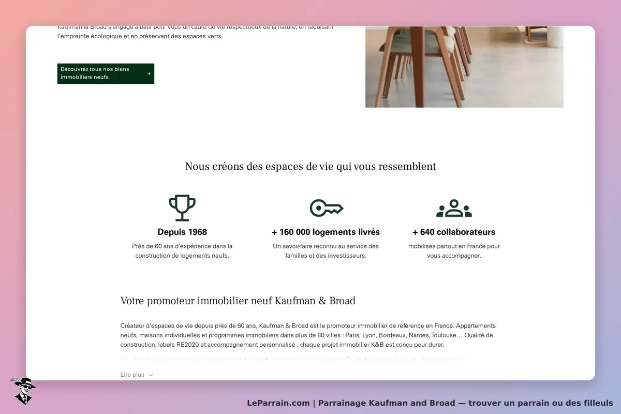The height and width of the screenshot is (414, 621).
Task: Select heading 'Nous créons des espaces de vie'
Action: coord(310,167)
